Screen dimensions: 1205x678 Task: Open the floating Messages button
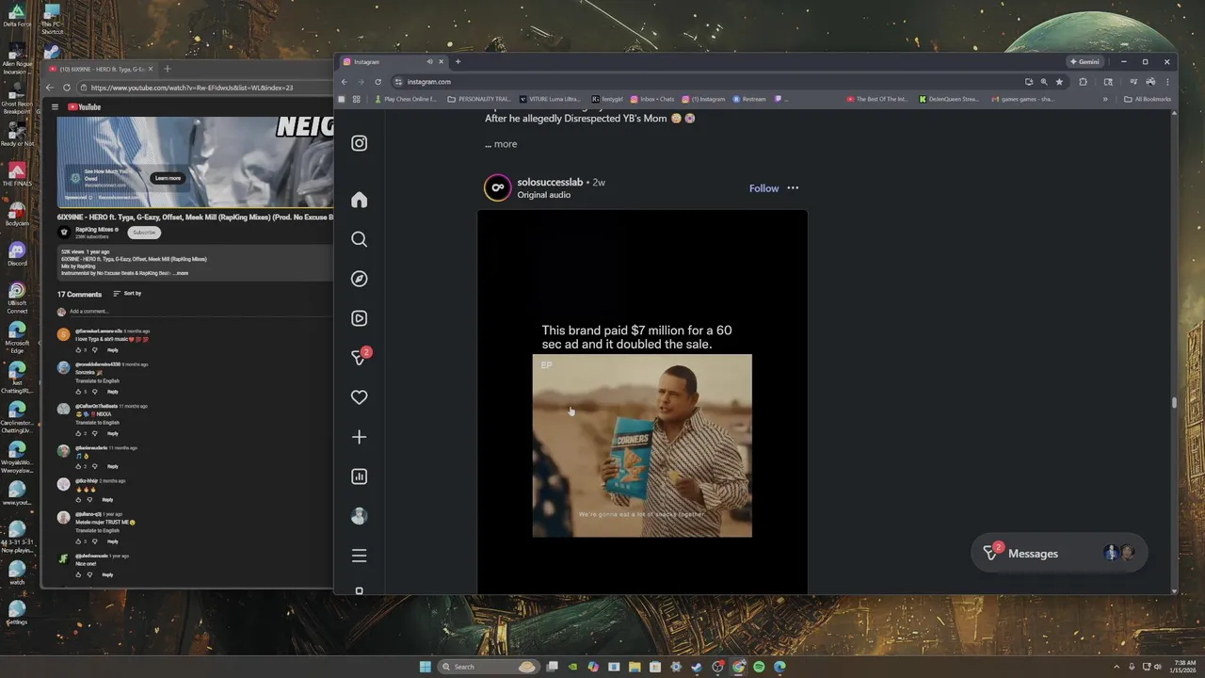(1059, 554)
